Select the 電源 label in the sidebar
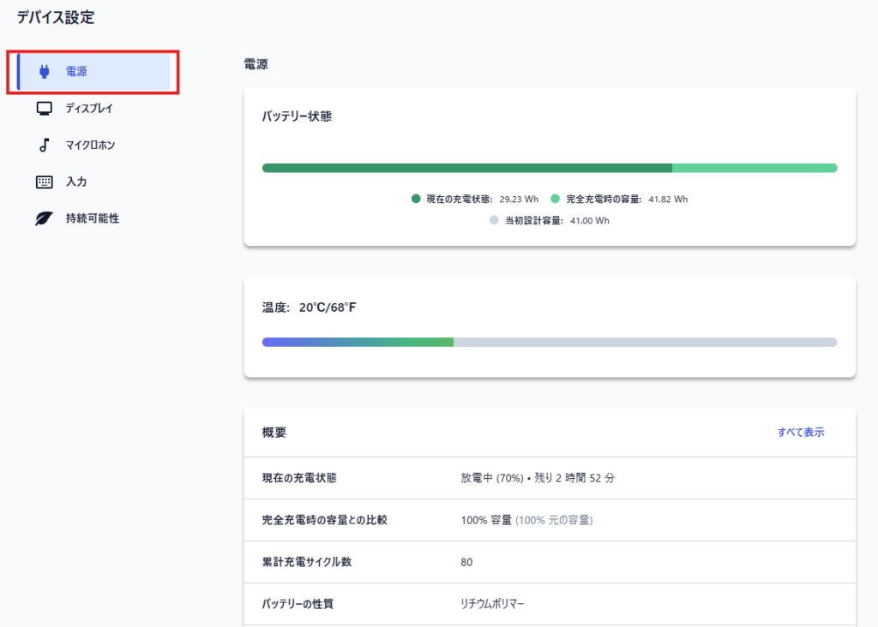The image size is (878, 627). tap(76, 72)
